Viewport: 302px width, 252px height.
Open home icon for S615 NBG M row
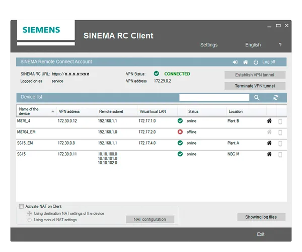pyautogui.click(x=269, y=154)
